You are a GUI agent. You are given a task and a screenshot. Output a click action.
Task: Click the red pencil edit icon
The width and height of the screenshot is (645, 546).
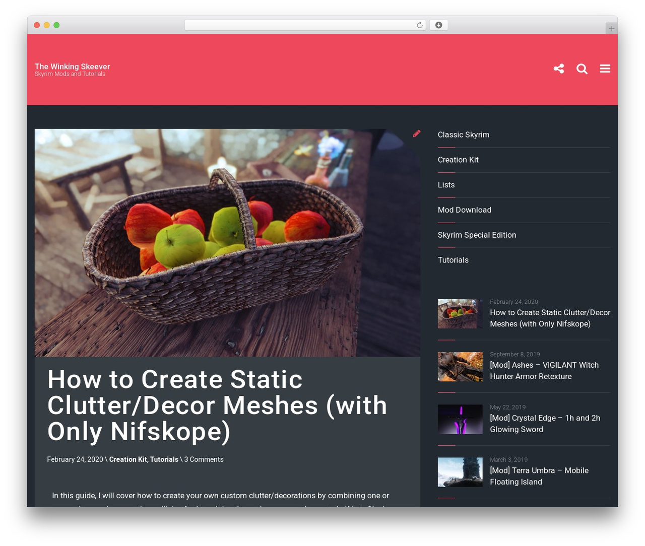pyautogui.click(x=417, y=133)
